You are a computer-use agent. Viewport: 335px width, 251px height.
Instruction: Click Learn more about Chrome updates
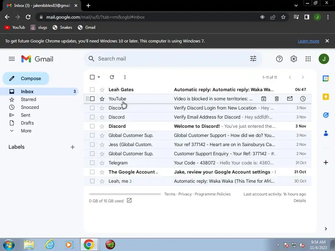(x=309, y=41)
